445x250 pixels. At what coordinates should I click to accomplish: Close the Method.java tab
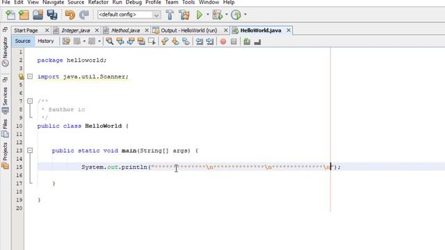pyautogui.click(x=147, y=30)
